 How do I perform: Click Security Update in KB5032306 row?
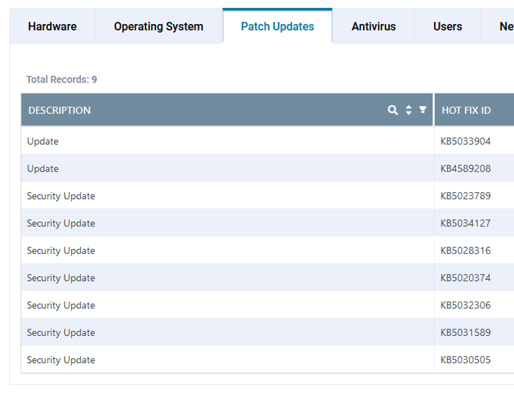61,305
